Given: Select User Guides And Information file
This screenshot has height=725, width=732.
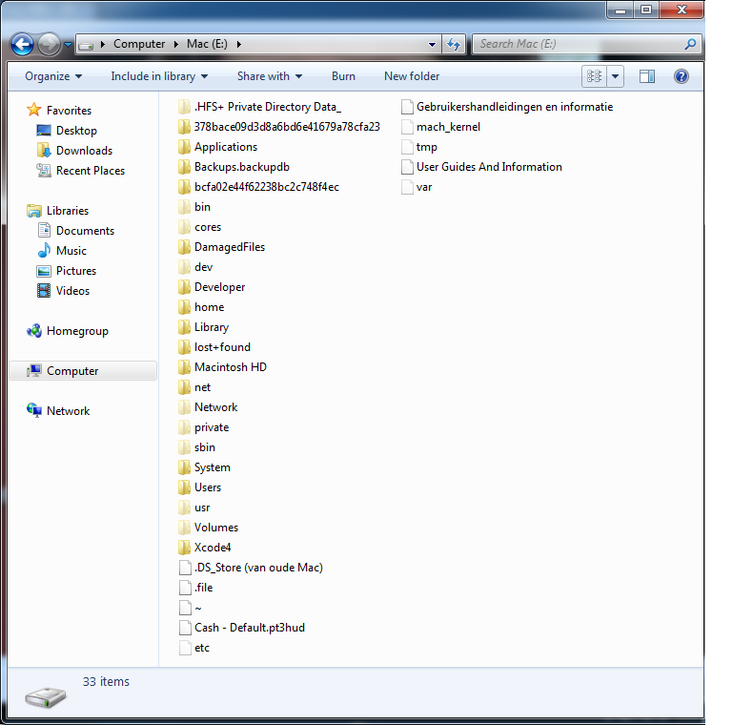Looking at the screenshot, I should [481, 167].
